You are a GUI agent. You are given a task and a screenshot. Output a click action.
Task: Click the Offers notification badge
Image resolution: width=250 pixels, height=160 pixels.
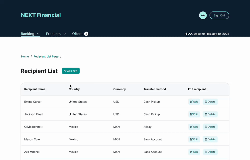coord(86,34)
